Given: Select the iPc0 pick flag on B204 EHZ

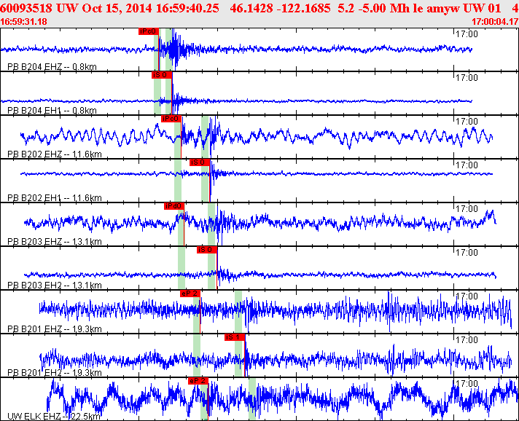Looking at the screenshot, I should pos(148,32).
